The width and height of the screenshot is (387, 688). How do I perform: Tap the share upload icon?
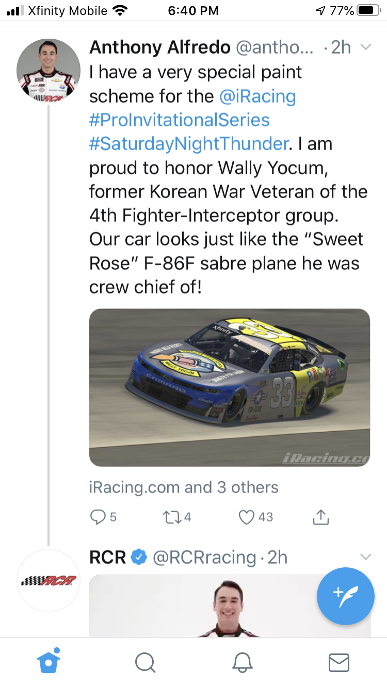click(x=321, y=517)
